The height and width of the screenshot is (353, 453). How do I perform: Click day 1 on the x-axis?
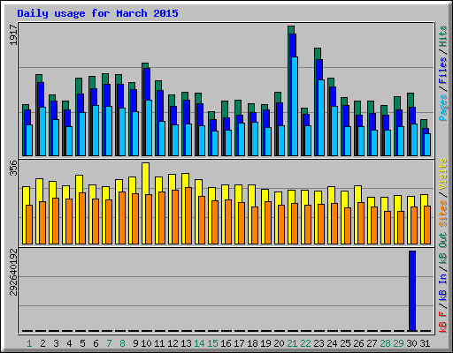click(x=29, y=343)
